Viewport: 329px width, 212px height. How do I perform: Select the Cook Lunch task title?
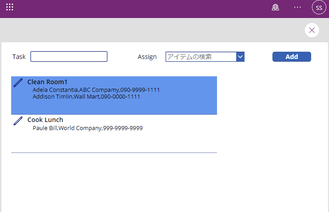pyautogui.click(x=45, y=120)
